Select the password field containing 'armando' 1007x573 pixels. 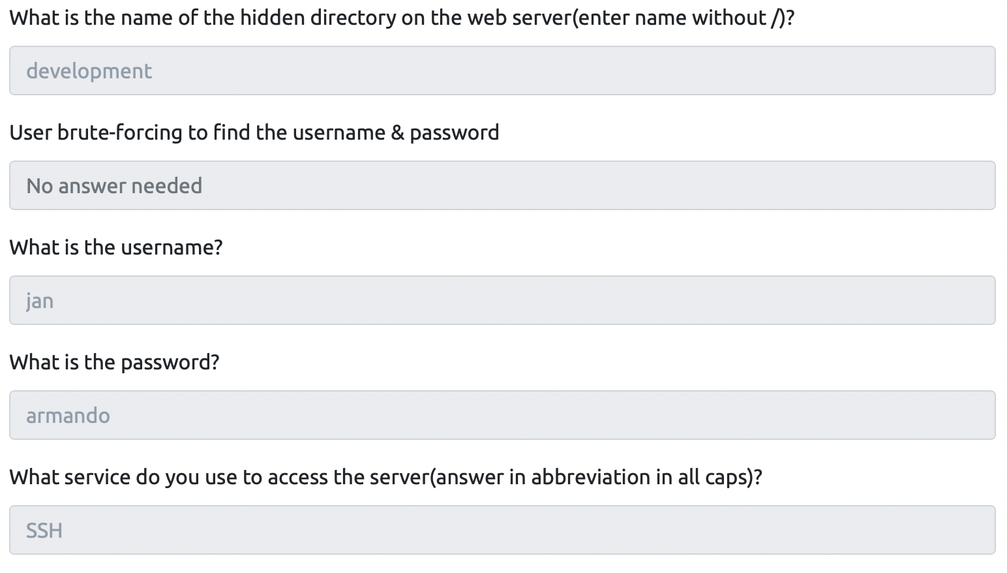(502, 415)
